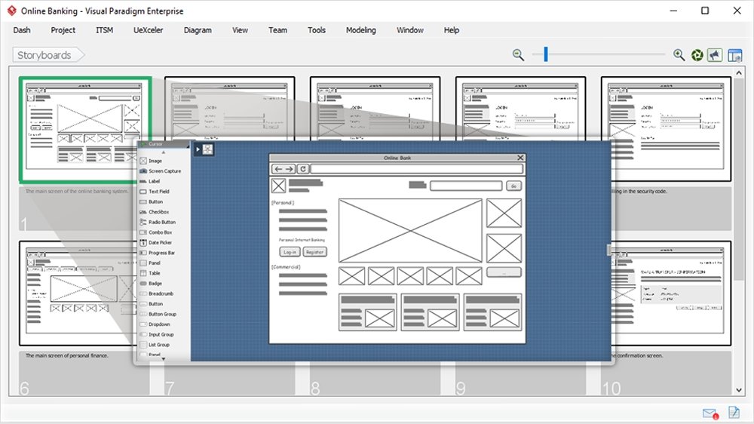Click the Register button in the wireframe
Image resolution: width=754 pixels, height=424 pixels.
pyautogui.click(x=314, y=252)
